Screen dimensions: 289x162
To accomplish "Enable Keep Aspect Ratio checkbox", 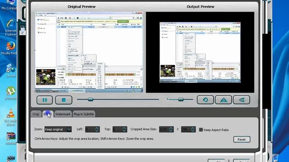I will 201,130.
